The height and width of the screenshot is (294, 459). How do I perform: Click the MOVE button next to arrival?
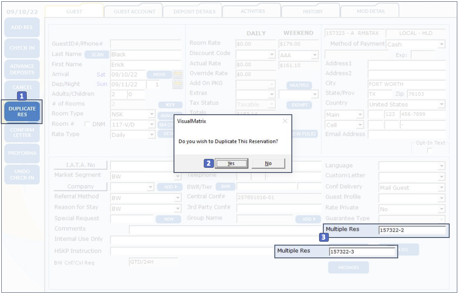coord(159,75)
